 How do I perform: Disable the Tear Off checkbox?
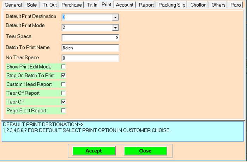pos(64,102)
